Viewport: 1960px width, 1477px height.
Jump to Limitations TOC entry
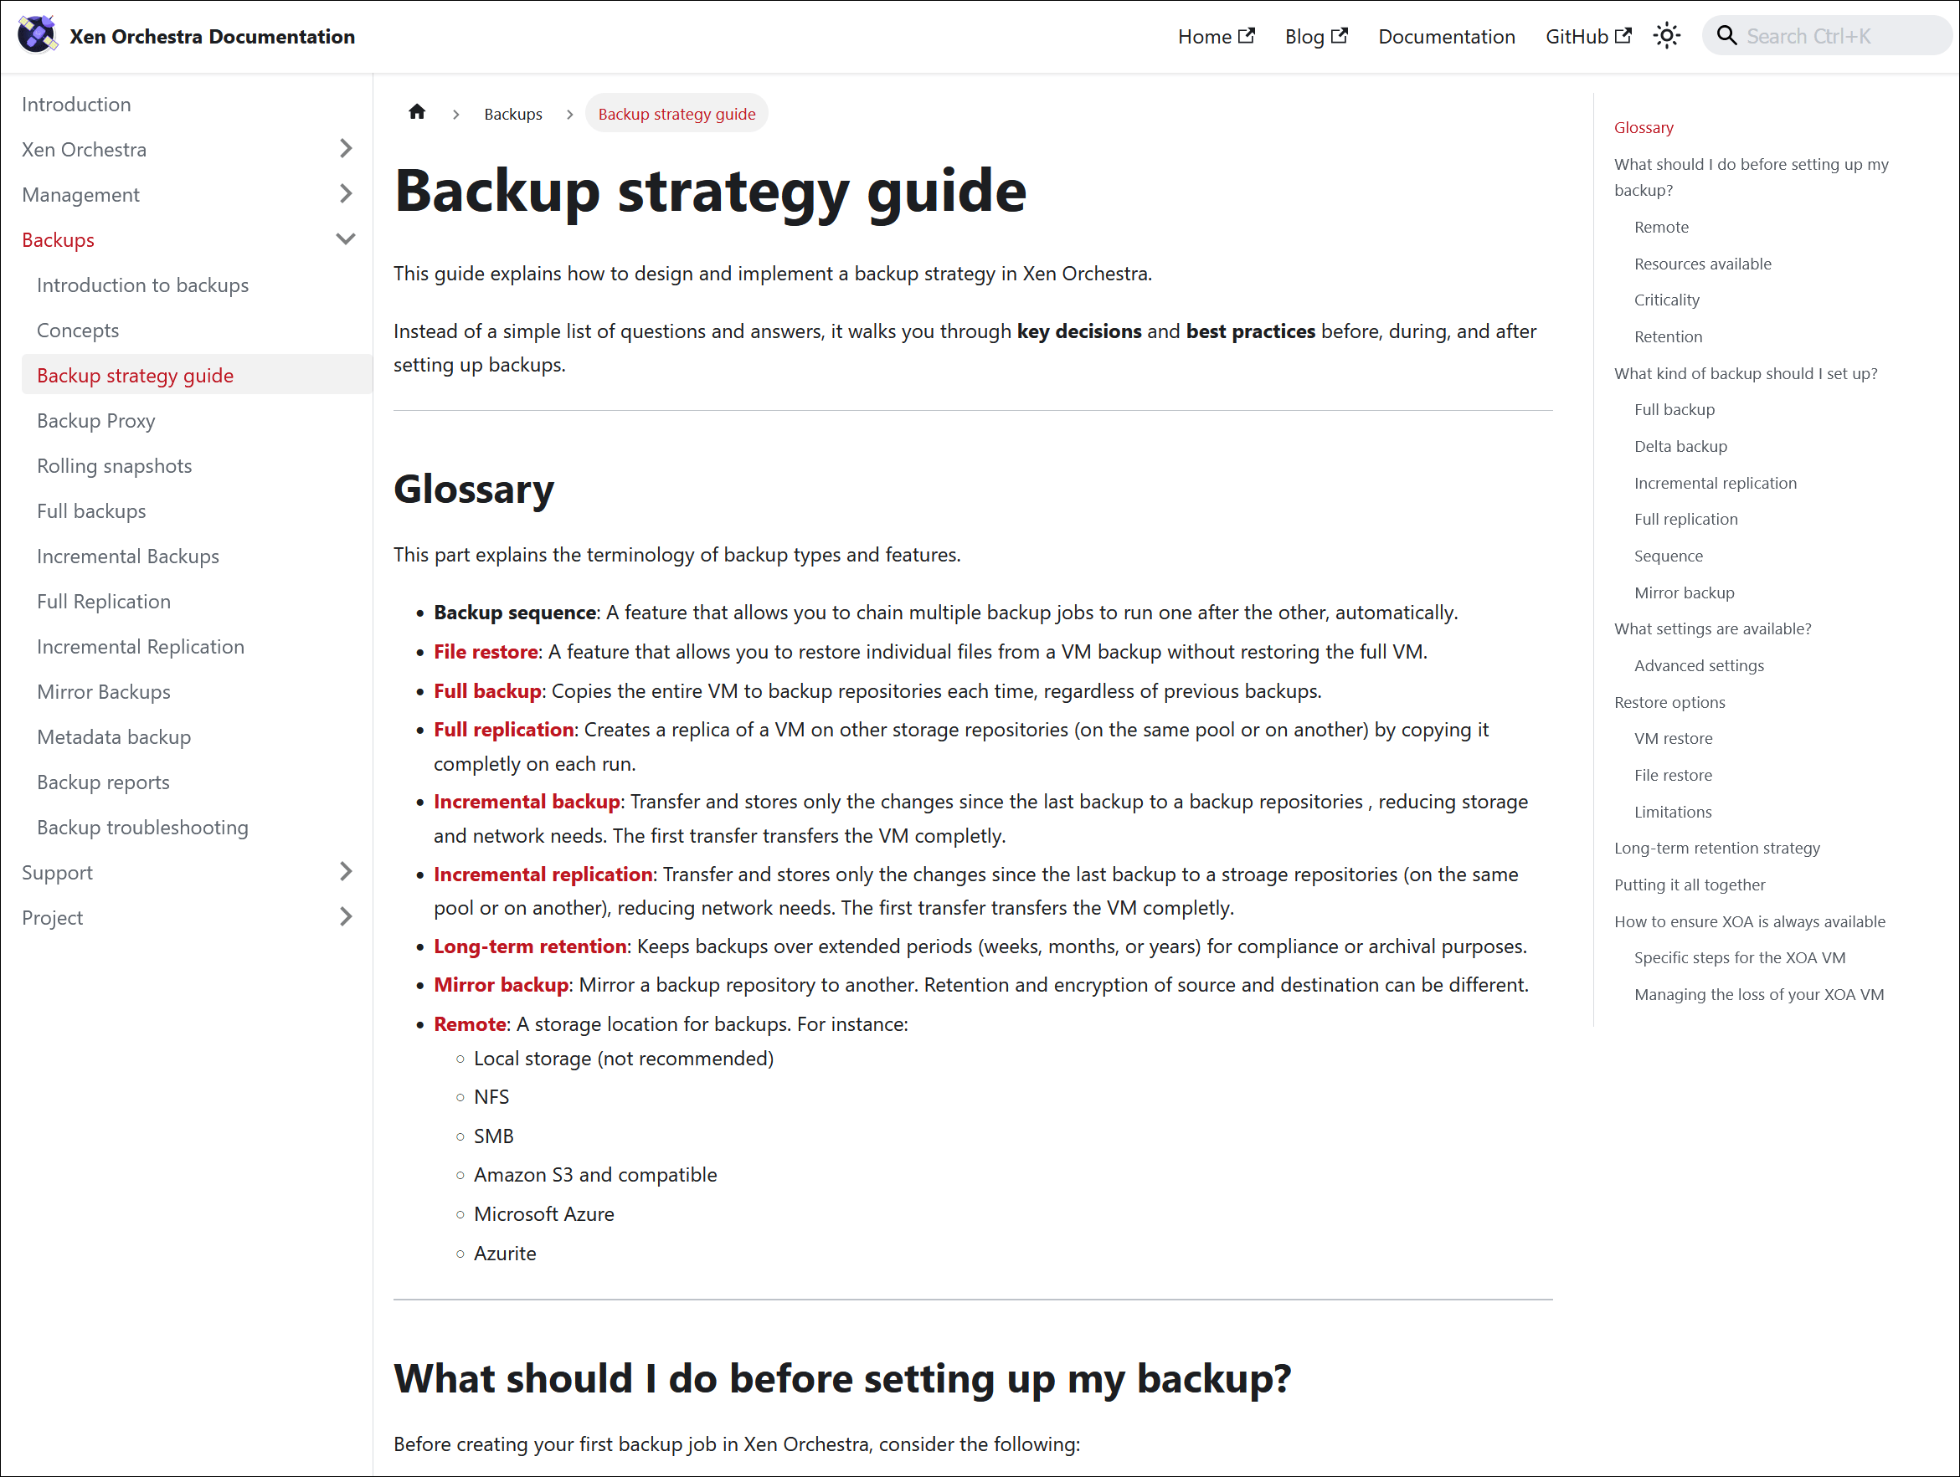(1673, 812)
